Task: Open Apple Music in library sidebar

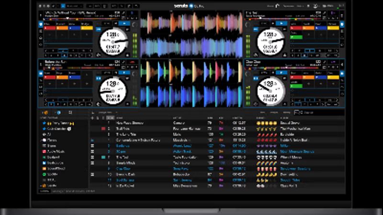Action: [54, 151]
